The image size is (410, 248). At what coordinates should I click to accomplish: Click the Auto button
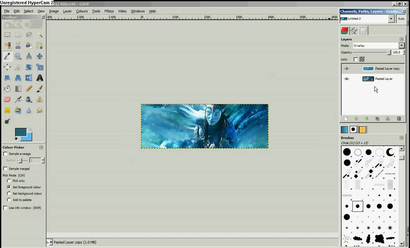(401, 19)
